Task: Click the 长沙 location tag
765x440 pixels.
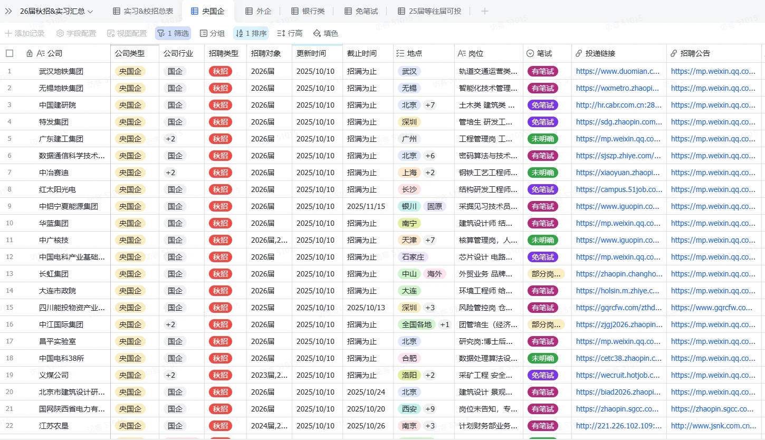Action: pos(409,189)
